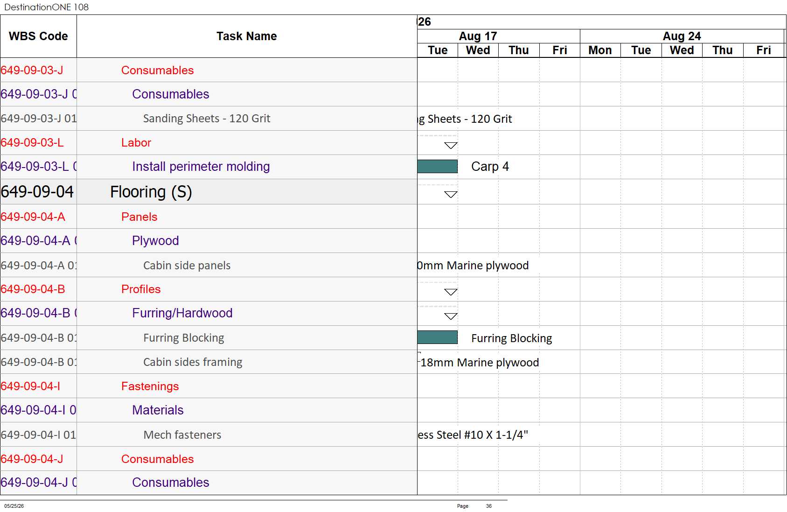
Task: Click the Furring/Hardwood summary end triangle
Action: click(451, 316)
